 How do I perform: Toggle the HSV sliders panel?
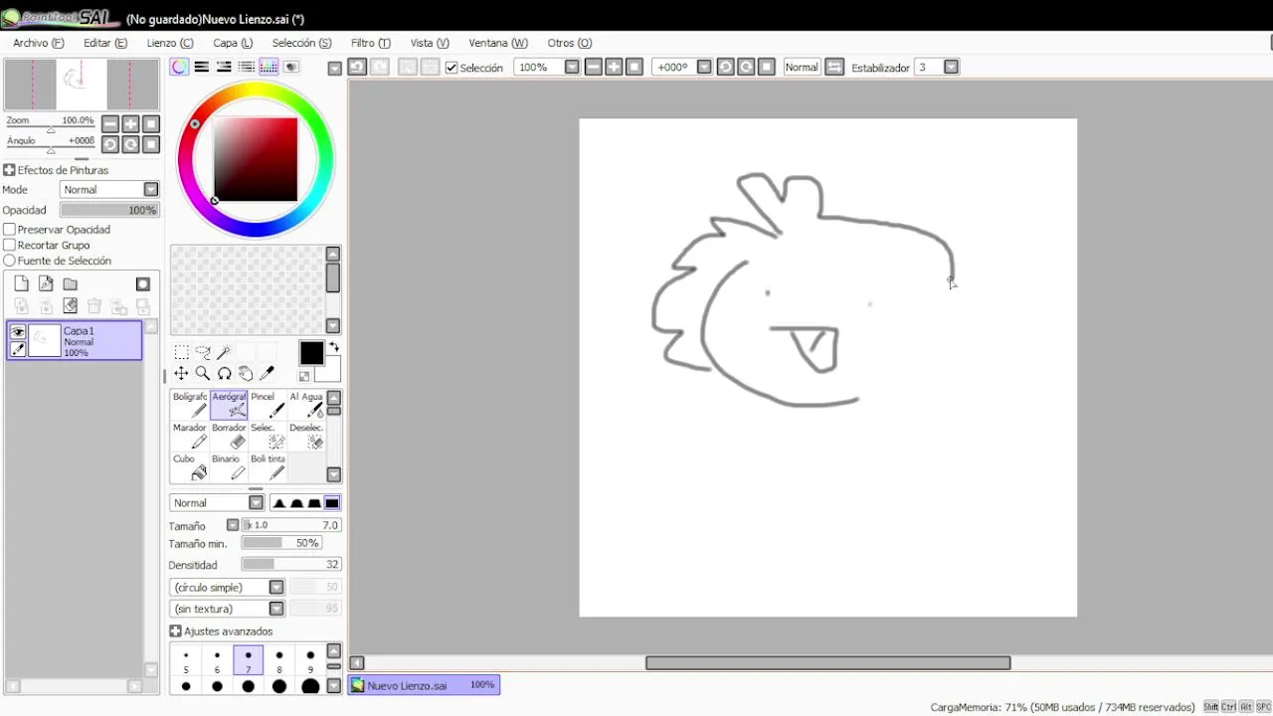tap(224, 67)
